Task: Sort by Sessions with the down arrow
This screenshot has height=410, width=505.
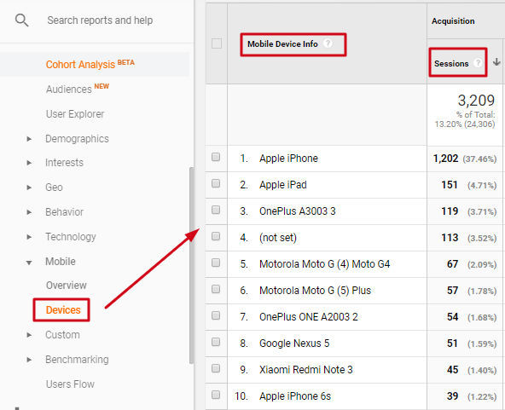Action: 496,61
